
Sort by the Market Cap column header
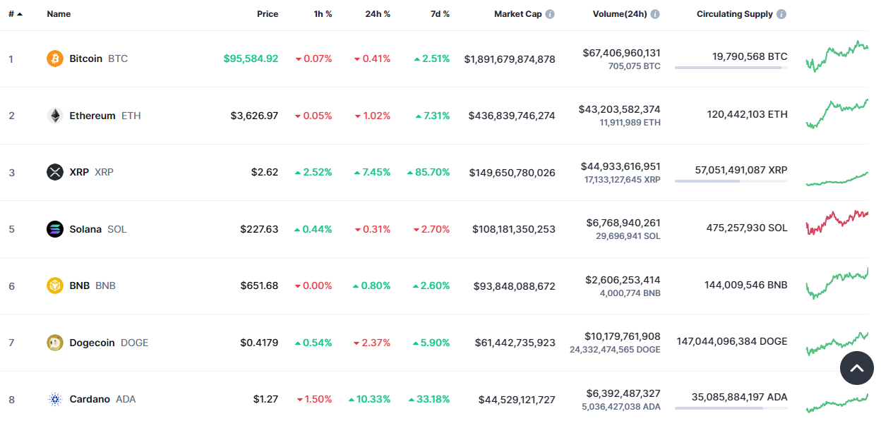518,14
